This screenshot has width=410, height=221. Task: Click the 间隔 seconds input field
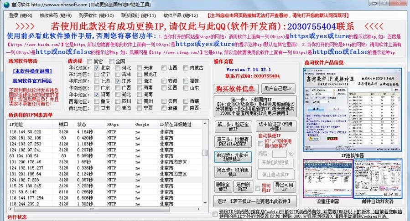(x=280, y=154)
